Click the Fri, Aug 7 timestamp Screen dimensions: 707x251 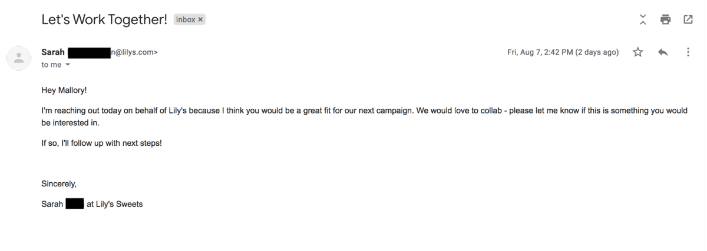(x=563, y=52)
